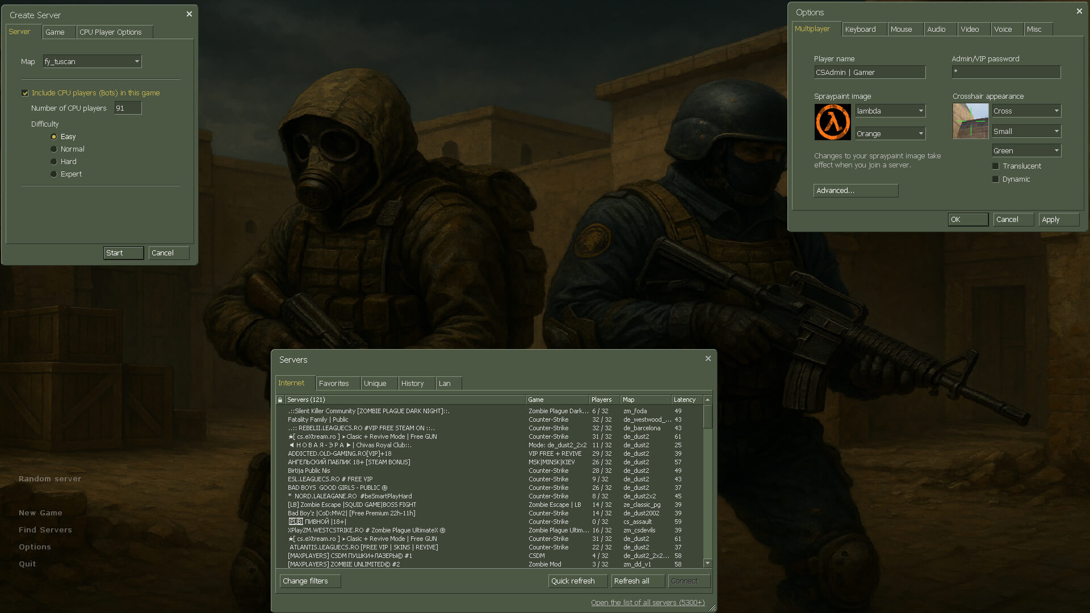Screen dimensions: 1090x613
Task: Click Start button in Create Server
Action: (124, 253)
